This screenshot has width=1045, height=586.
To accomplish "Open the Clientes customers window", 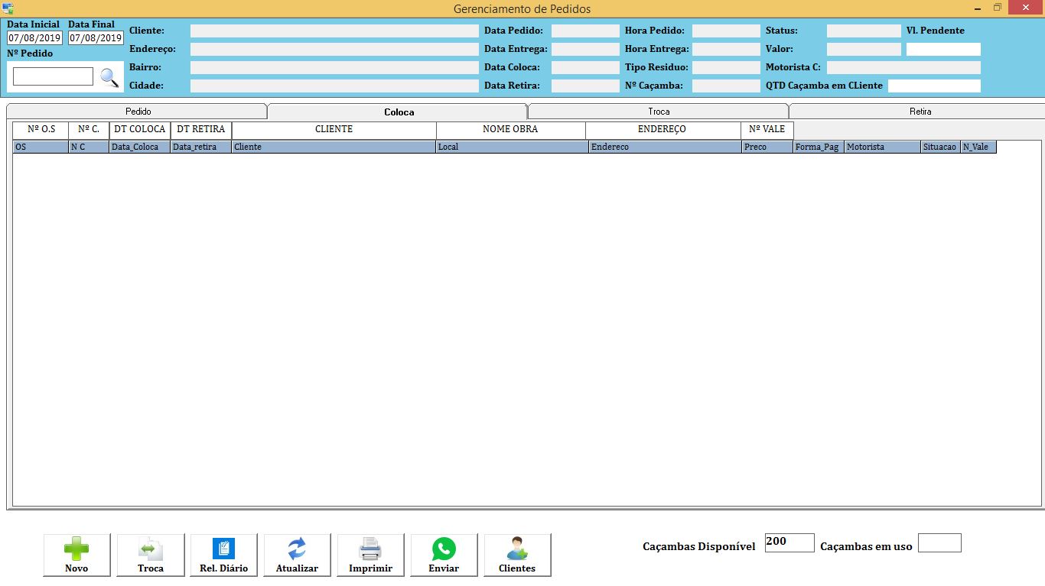I will 517,555.
